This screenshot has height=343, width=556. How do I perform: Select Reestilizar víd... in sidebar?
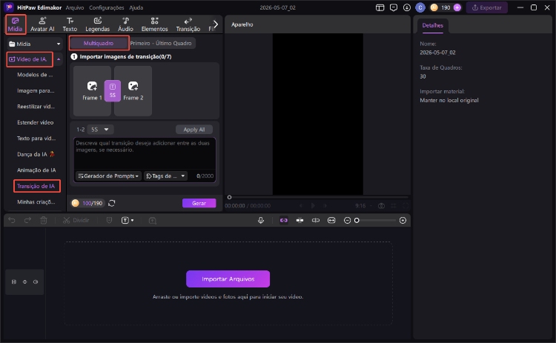36,106
